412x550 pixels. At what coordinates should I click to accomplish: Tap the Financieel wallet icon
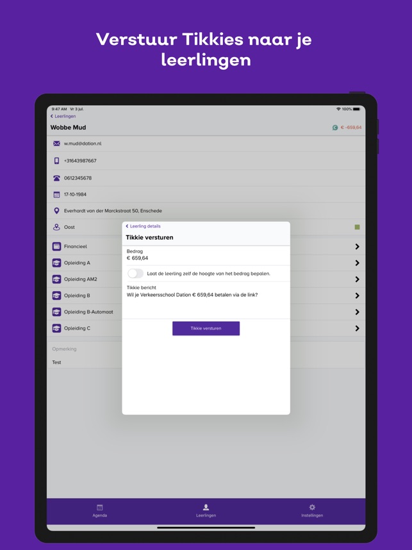[56, 246]
